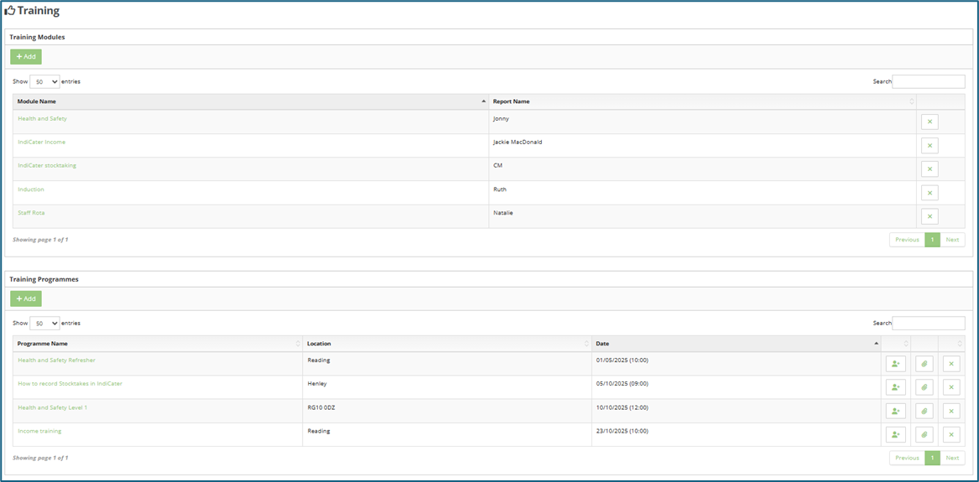The height and width of the screenshot is (482, 979).
Task: Sort programmes by Programme Name column
Action: coord(158,344)
